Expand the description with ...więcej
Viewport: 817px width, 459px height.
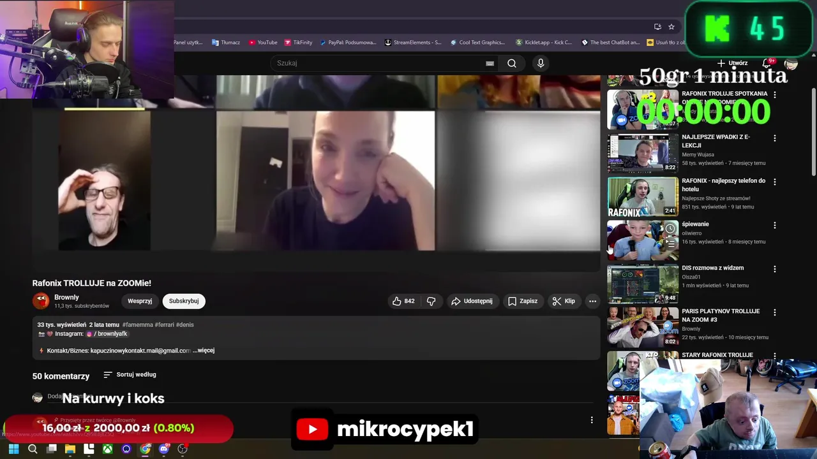point(204,351)
